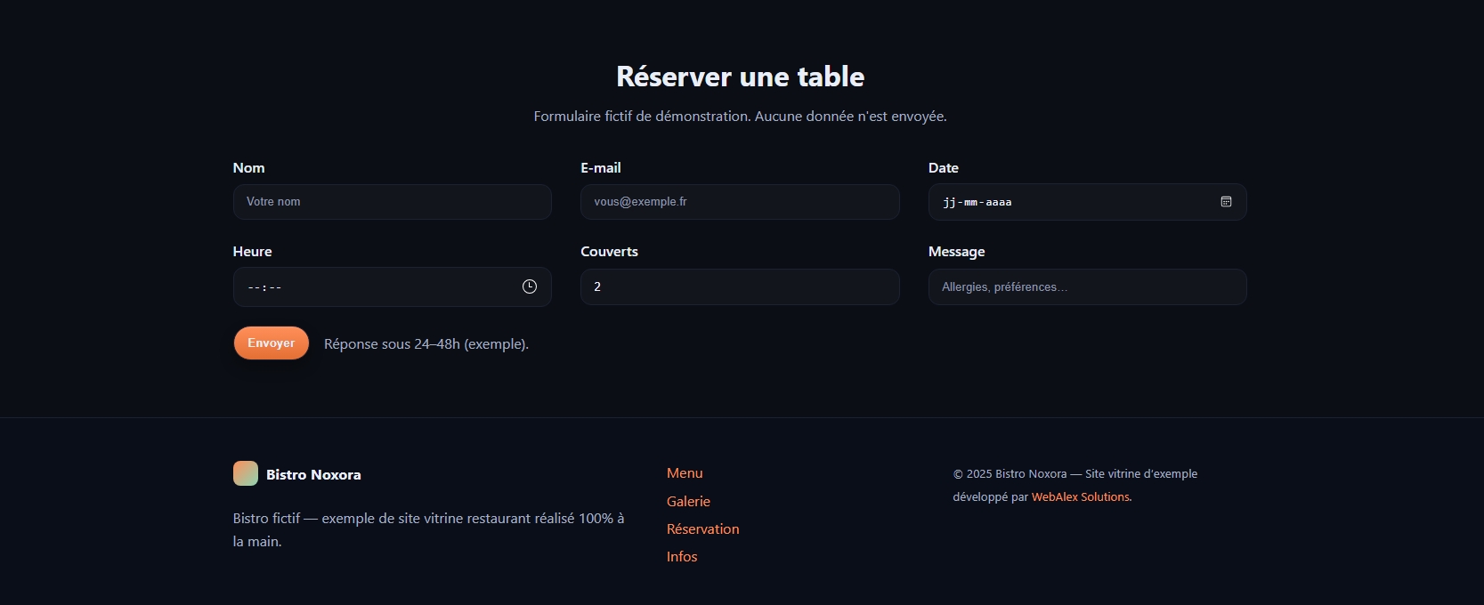Screen dimensions: 1484x605
Task: Open the Menu footer link
Action: 685,473
